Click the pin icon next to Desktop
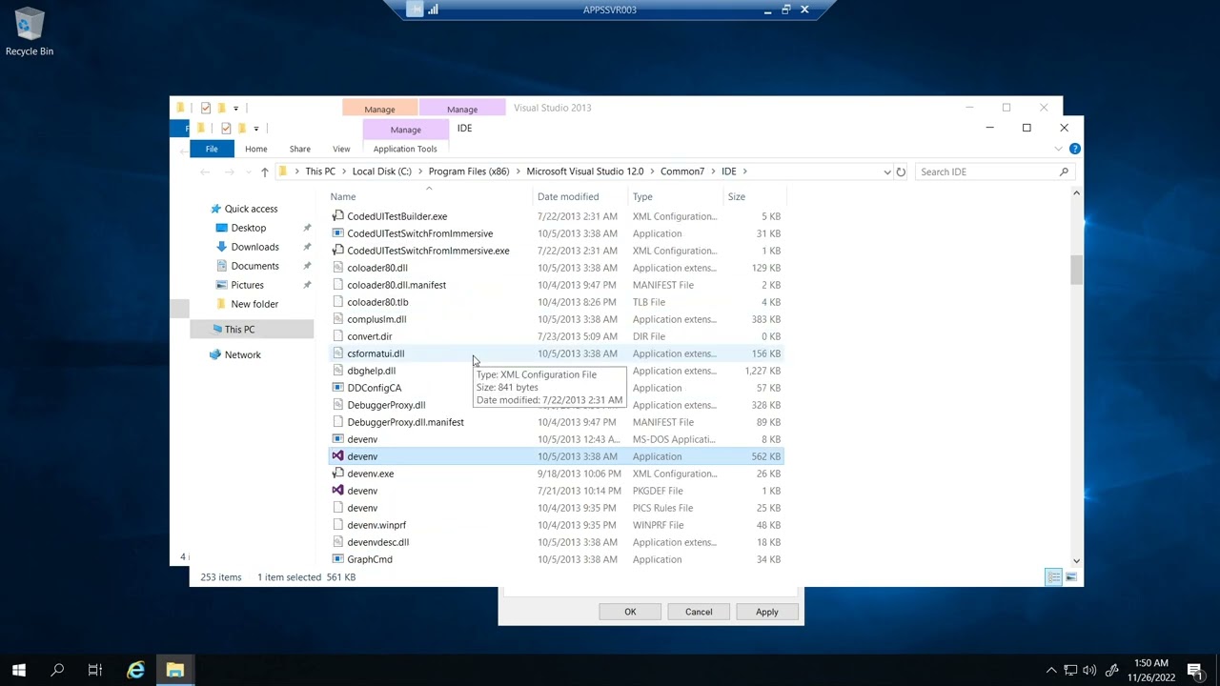 (x=307, y=228)
